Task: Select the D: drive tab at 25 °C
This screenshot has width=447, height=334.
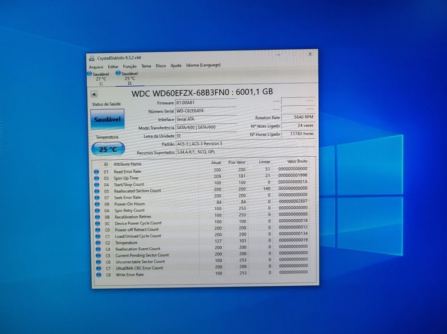Action: coord(130,78)
